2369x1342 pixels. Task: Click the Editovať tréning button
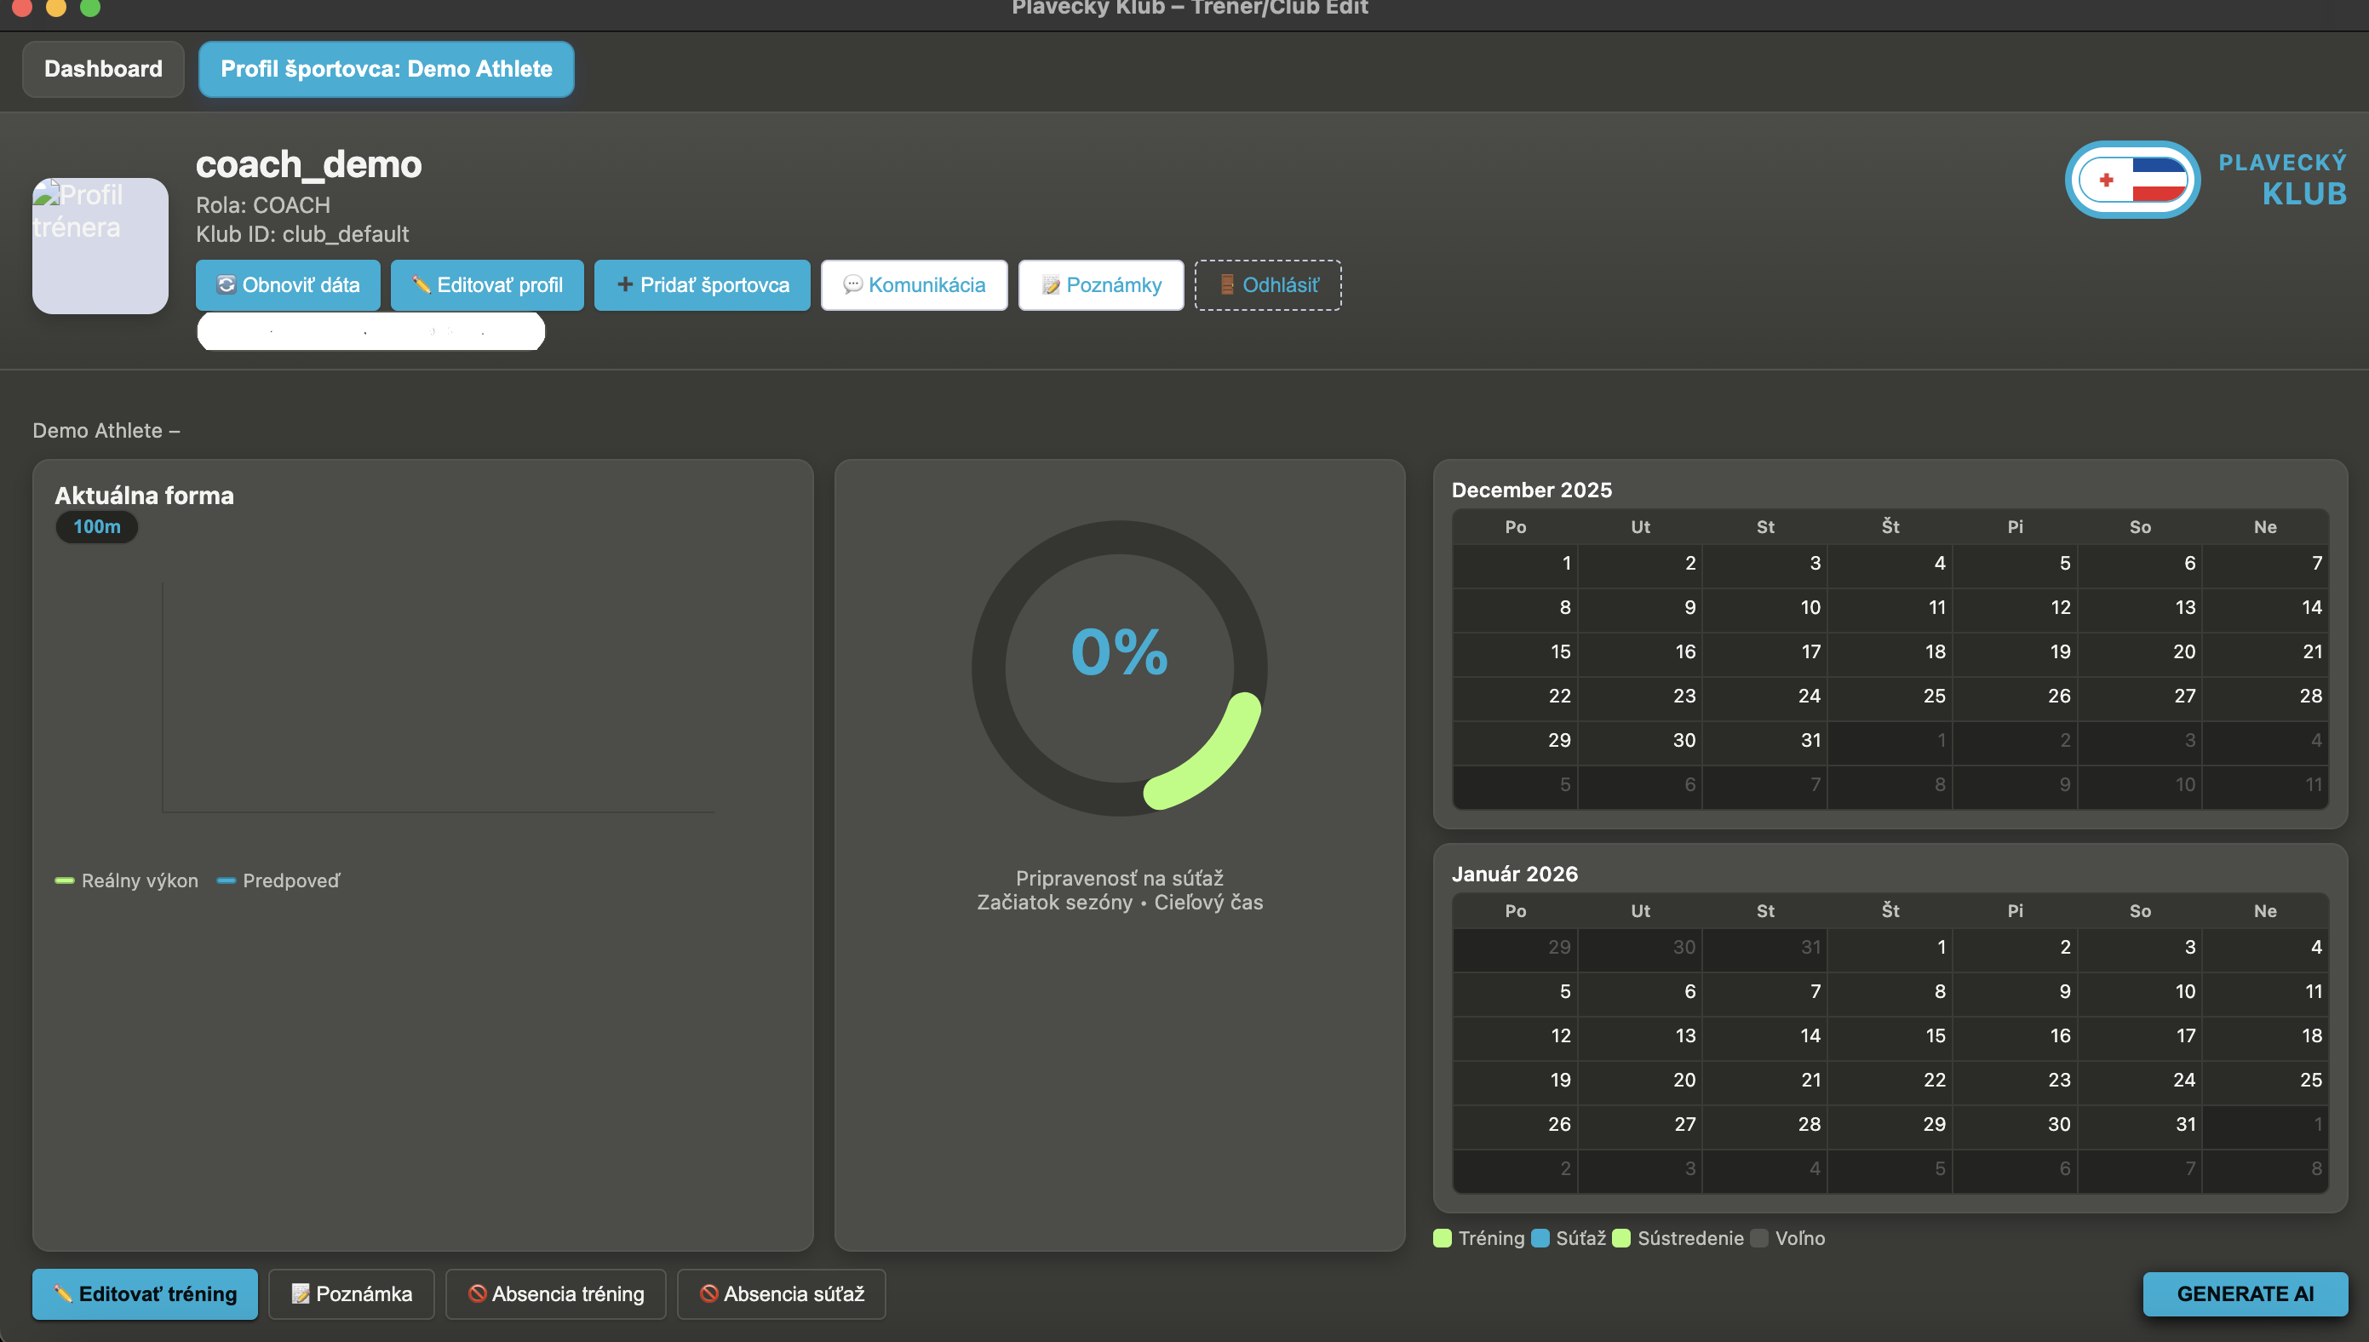point(146,1293)
